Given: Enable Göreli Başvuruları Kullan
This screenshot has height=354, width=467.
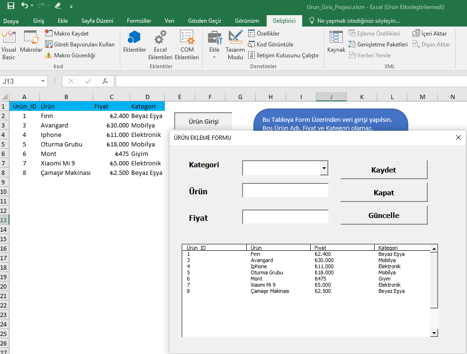Looking at the screenshot, I should click(79, 44).
